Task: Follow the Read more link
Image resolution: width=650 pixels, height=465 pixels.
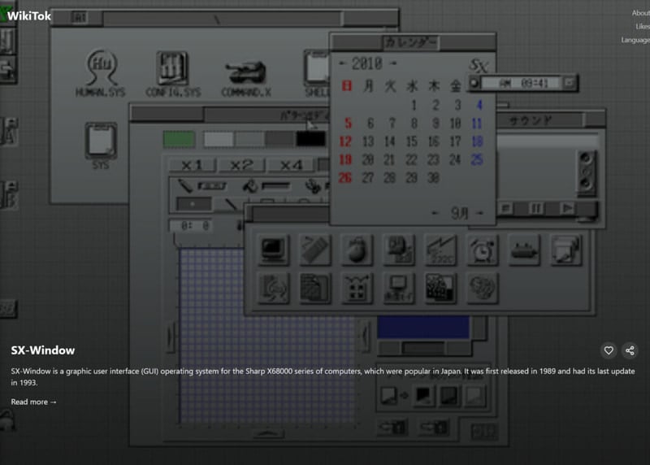Action: tap(33, 402)
